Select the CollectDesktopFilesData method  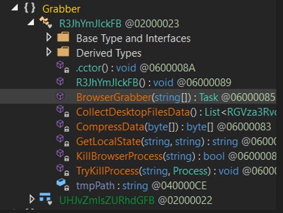pos(176,112)
